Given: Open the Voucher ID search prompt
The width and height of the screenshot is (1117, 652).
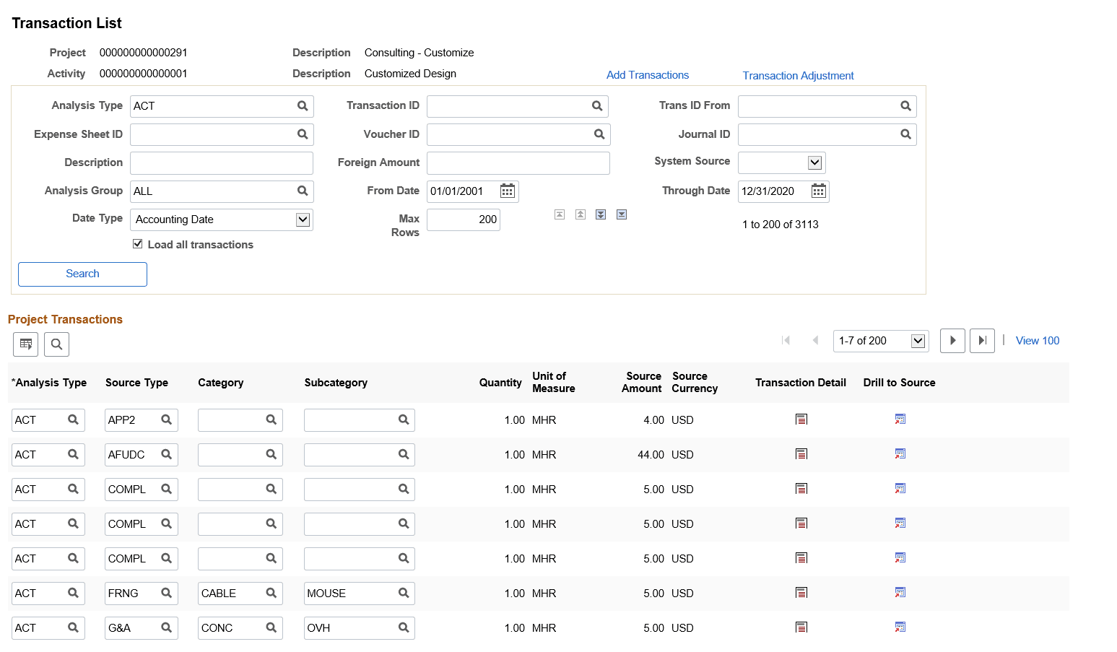Looking at the screenshot, I should pyautogui.click(x=599, y=134).
